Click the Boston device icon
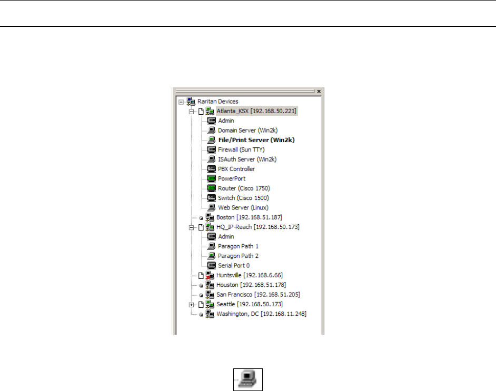496x391 pixels. click(x=210, y=217)
